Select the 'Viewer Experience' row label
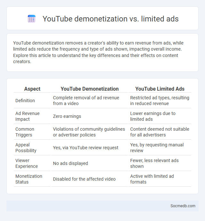The height and width of the screenshot is (221, 205). [x=27, y=163]
